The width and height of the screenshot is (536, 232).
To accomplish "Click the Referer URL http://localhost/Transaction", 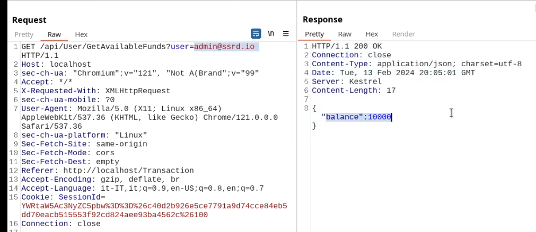I will (x=128, y=171).
